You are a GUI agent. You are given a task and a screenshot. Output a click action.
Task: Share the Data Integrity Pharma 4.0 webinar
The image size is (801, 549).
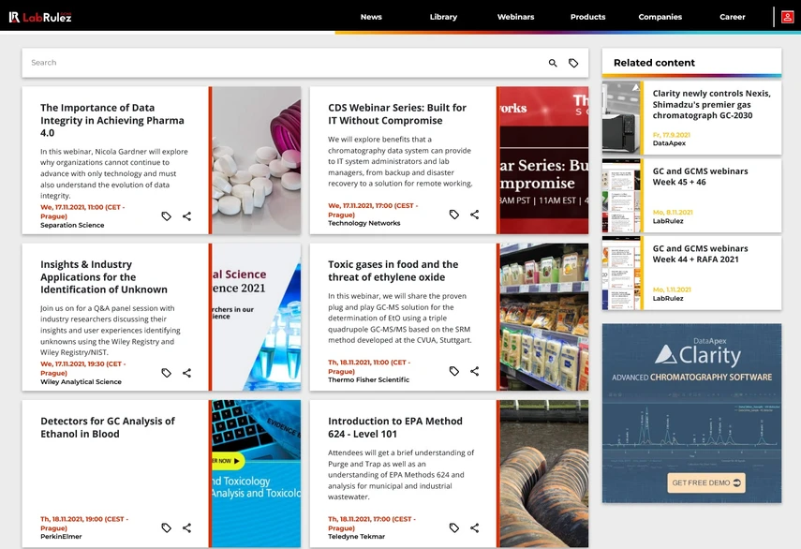click(x=187, y=216)
